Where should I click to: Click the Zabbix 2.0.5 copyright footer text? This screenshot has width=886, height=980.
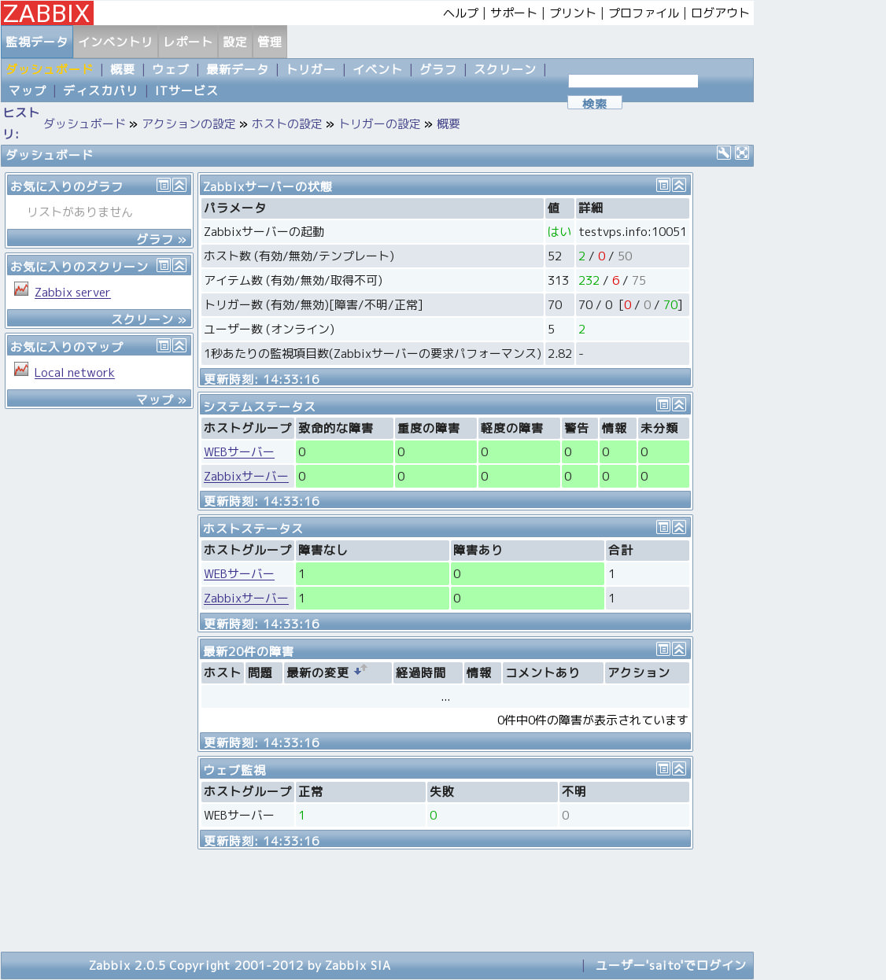click(240, 965)
